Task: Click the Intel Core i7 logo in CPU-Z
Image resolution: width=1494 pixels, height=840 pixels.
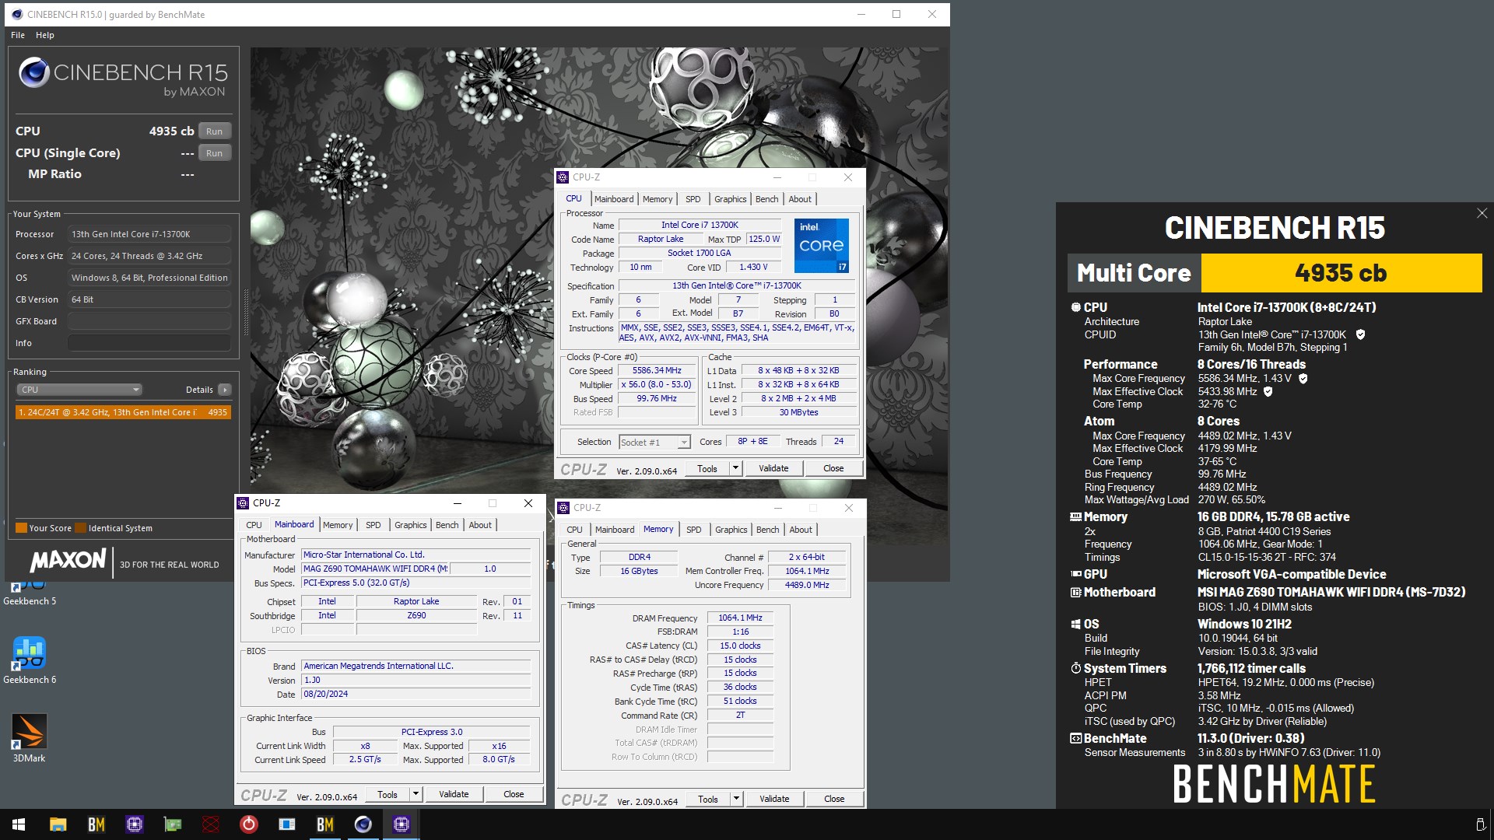Action: 822,245
